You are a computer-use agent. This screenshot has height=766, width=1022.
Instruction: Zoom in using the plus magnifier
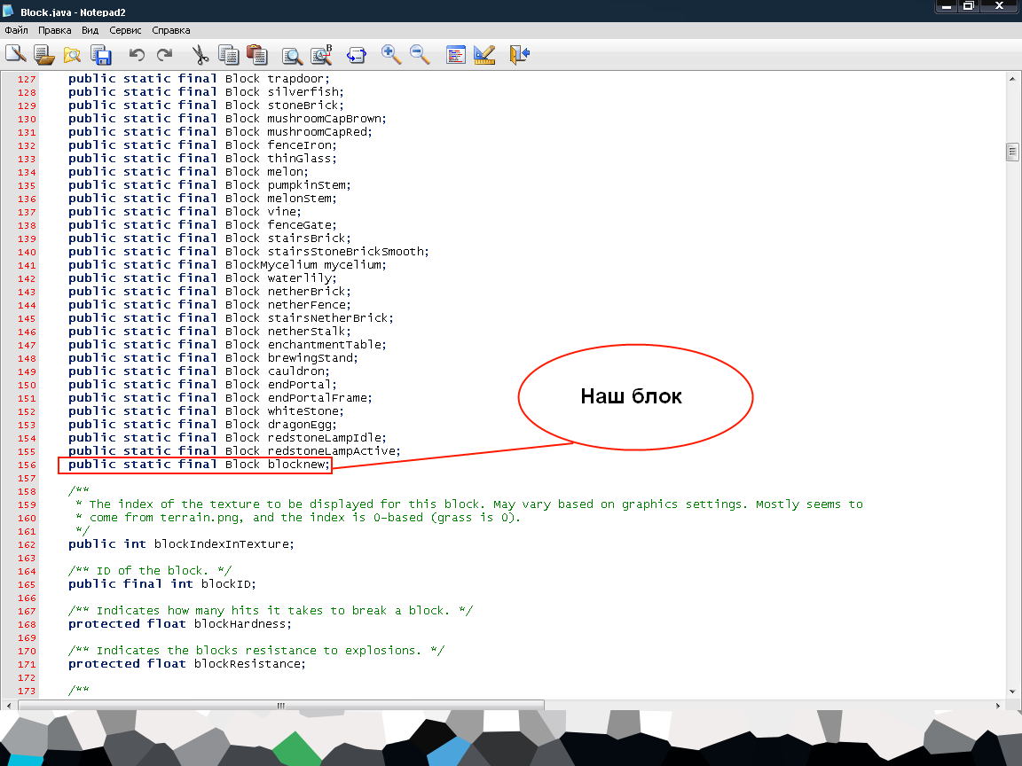390,55
